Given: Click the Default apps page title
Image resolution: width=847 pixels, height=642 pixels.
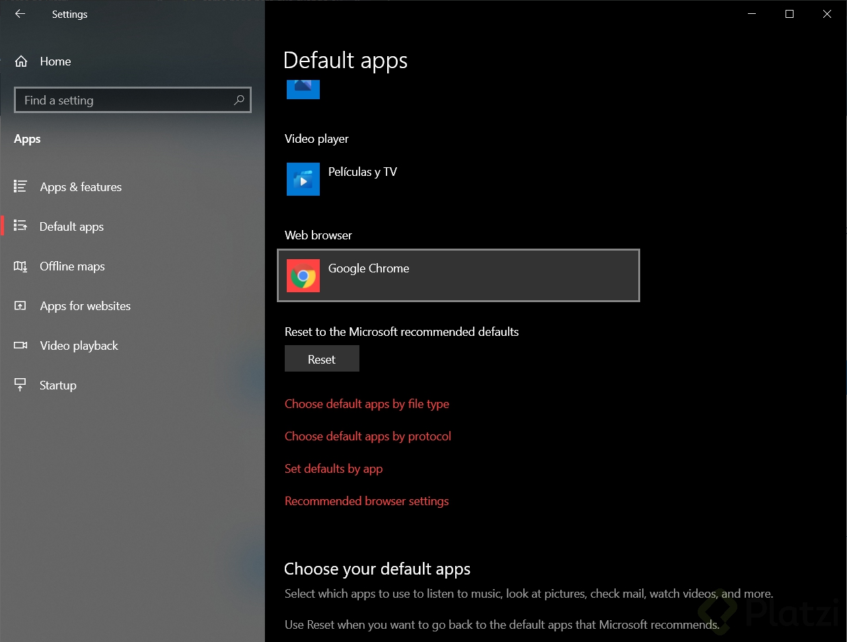Looking at the screenshot, I should click(346, 60).
